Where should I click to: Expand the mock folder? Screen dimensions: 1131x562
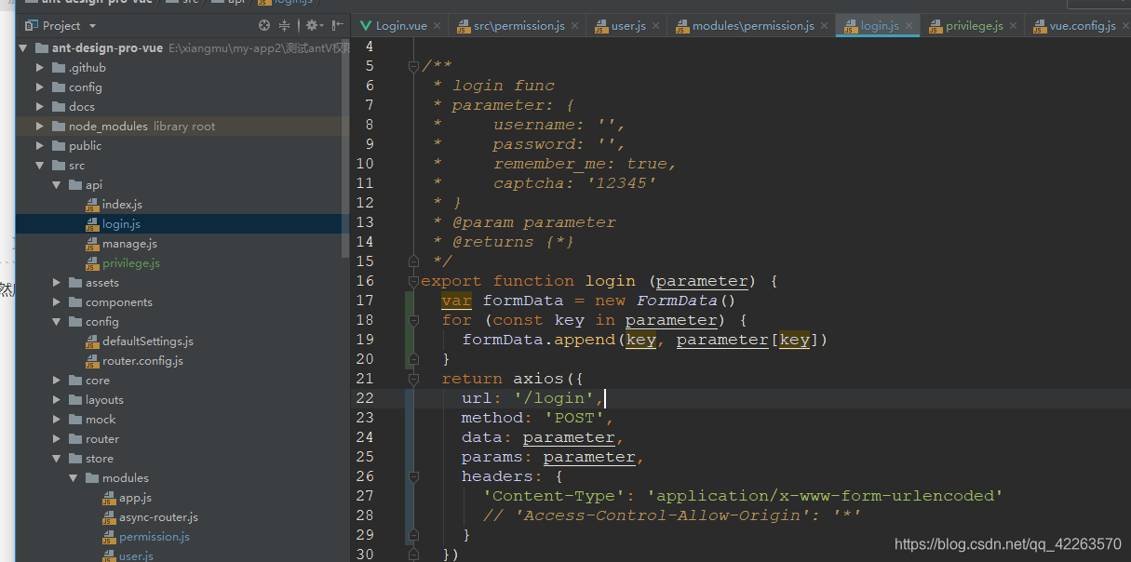[56, 419]
